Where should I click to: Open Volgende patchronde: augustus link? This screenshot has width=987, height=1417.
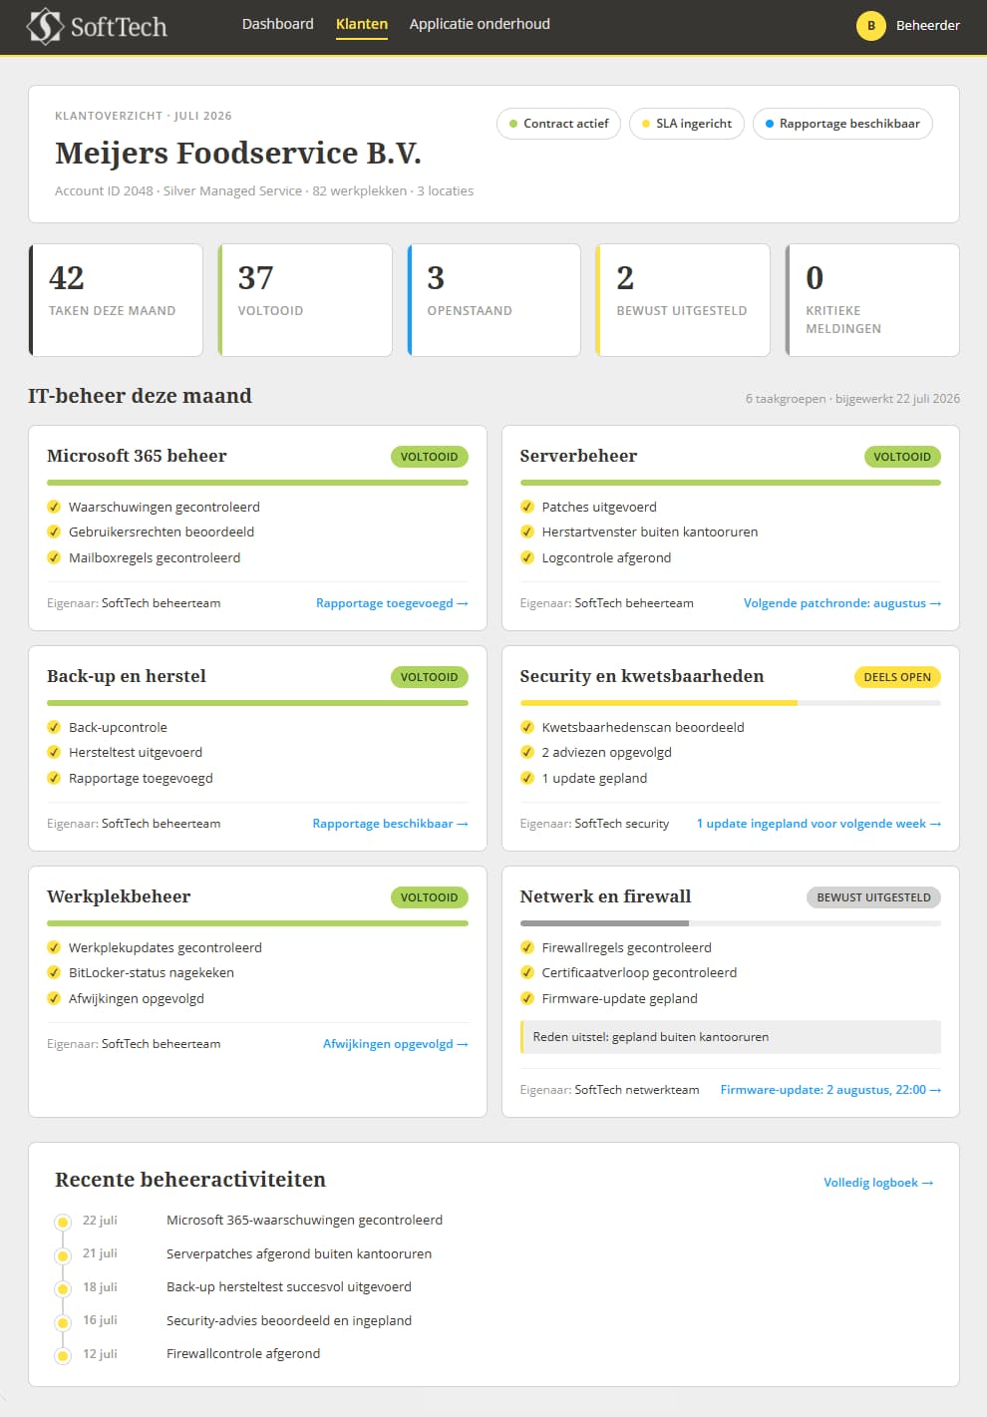point(842,603)
